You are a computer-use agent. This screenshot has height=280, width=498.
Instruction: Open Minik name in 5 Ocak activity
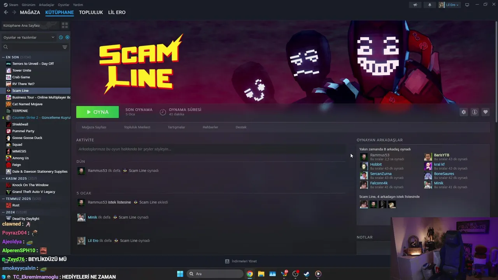pos(92,217)
